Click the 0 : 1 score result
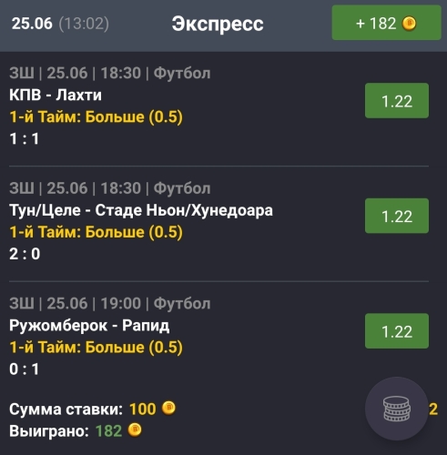This screenshot has height=455, width=447. tap(25, 369)
